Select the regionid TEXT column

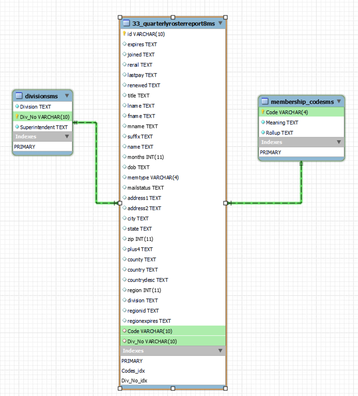click(173, 310)
